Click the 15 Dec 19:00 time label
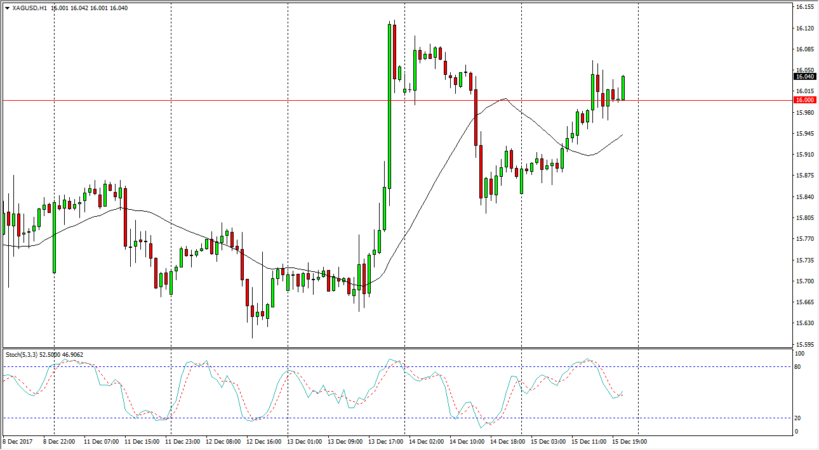The width and height of the screenshot is (819, 450). coord(630,441)
